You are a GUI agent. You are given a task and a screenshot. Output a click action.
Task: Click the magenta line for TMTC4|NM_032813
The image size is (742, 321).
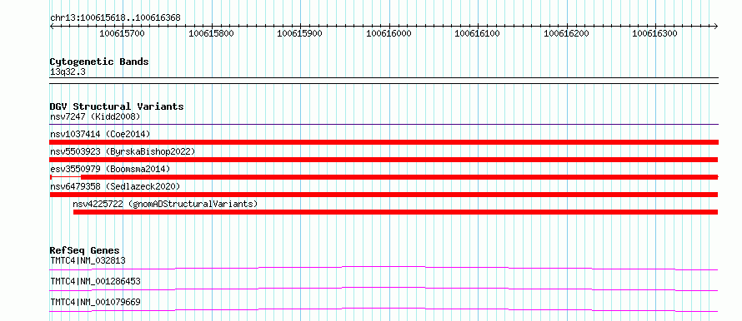point(384,269)
